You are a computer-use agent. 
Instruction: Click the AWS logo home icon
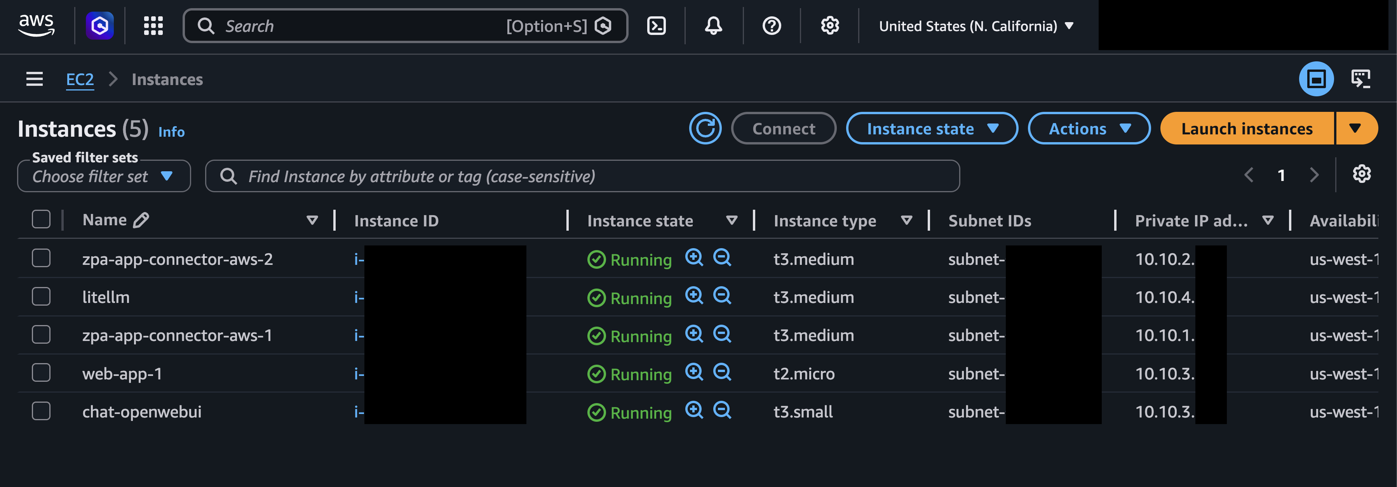37,26
